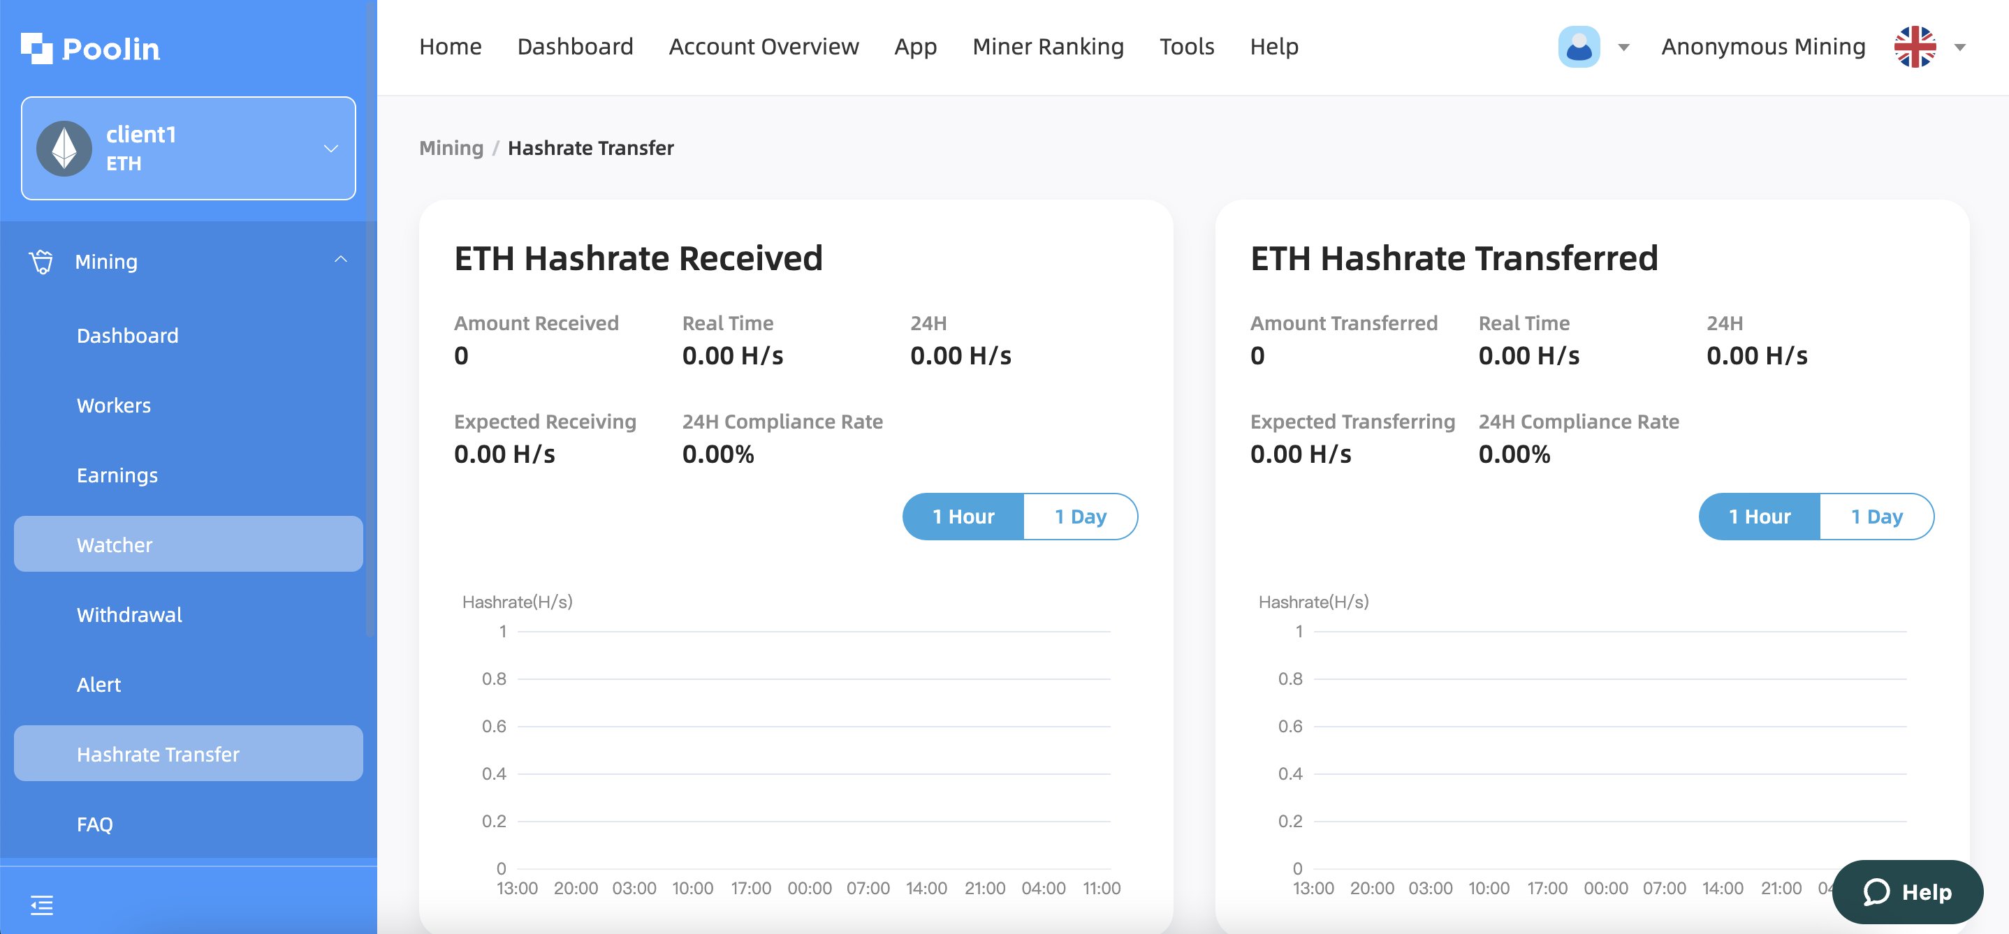The image size is (2009, 934).
Task: Select 1 Day for Hashrate Received chart
Action: coord(1080,517)
